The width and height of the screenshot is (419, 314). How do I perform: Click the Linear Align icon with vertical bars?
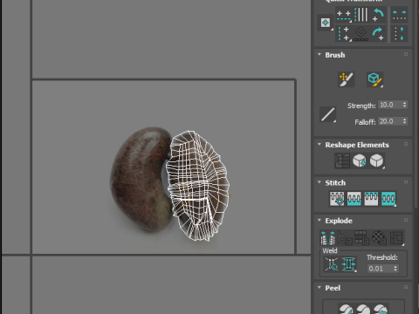(361, 15)
